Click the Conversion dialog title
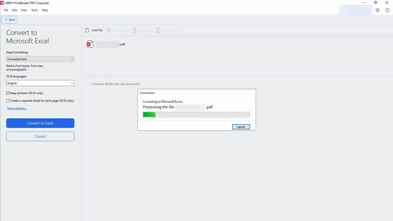 coord(147,93)
